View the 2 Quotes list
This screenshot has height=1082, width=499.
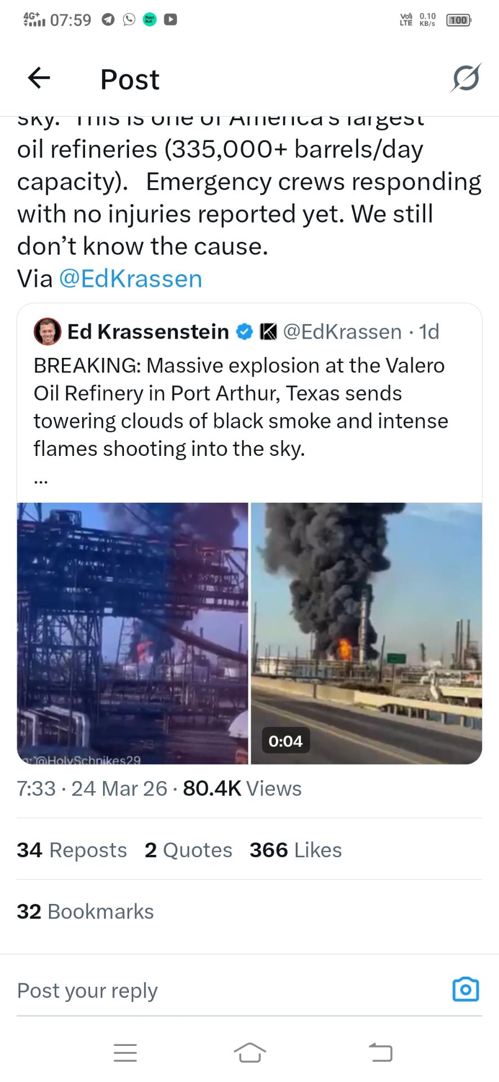(x=188, y=850)
